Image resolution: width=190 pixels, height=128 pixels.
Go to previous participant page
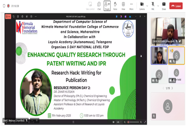(163, 88)
